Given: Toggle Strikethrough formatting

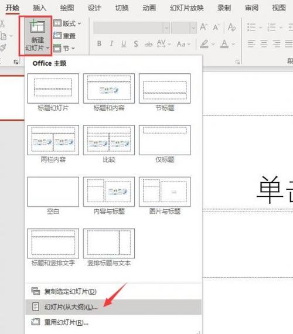Looking at the screenshot, I should click(148, 44).
